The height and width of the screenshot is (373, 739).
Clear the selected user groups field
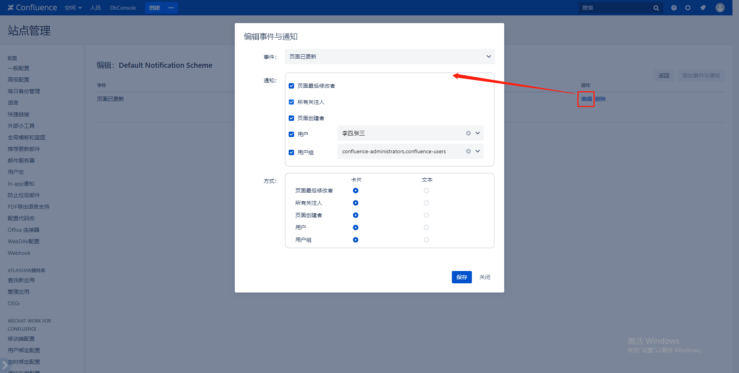468,151
